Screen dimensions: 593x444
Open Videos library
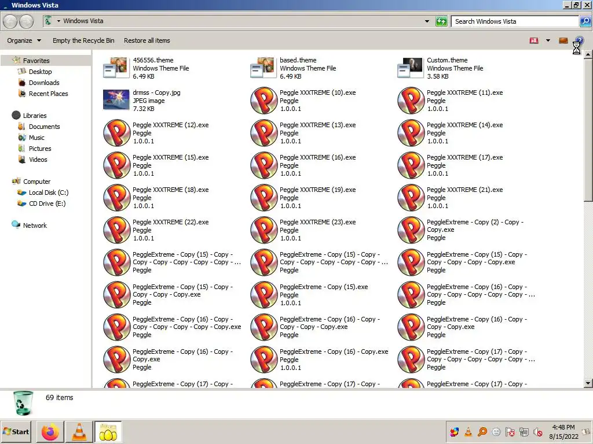pyautogui.click(x=38, y=160)
